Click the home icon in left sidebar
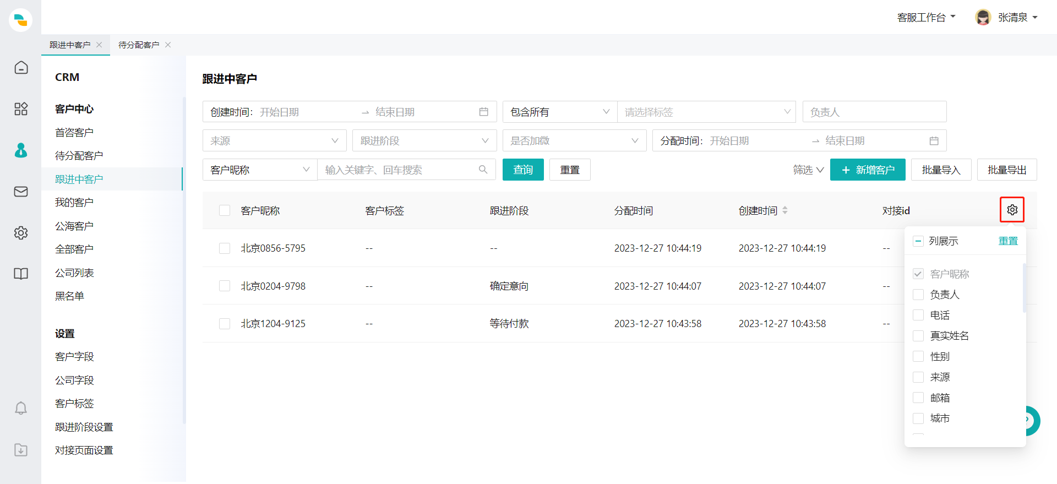The image size is (1057, 484). [21, 68]
